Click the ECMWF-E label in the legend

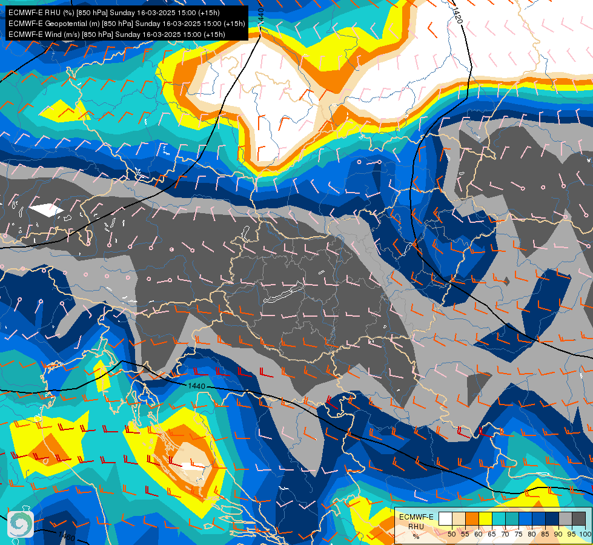[x=416, y=517]
